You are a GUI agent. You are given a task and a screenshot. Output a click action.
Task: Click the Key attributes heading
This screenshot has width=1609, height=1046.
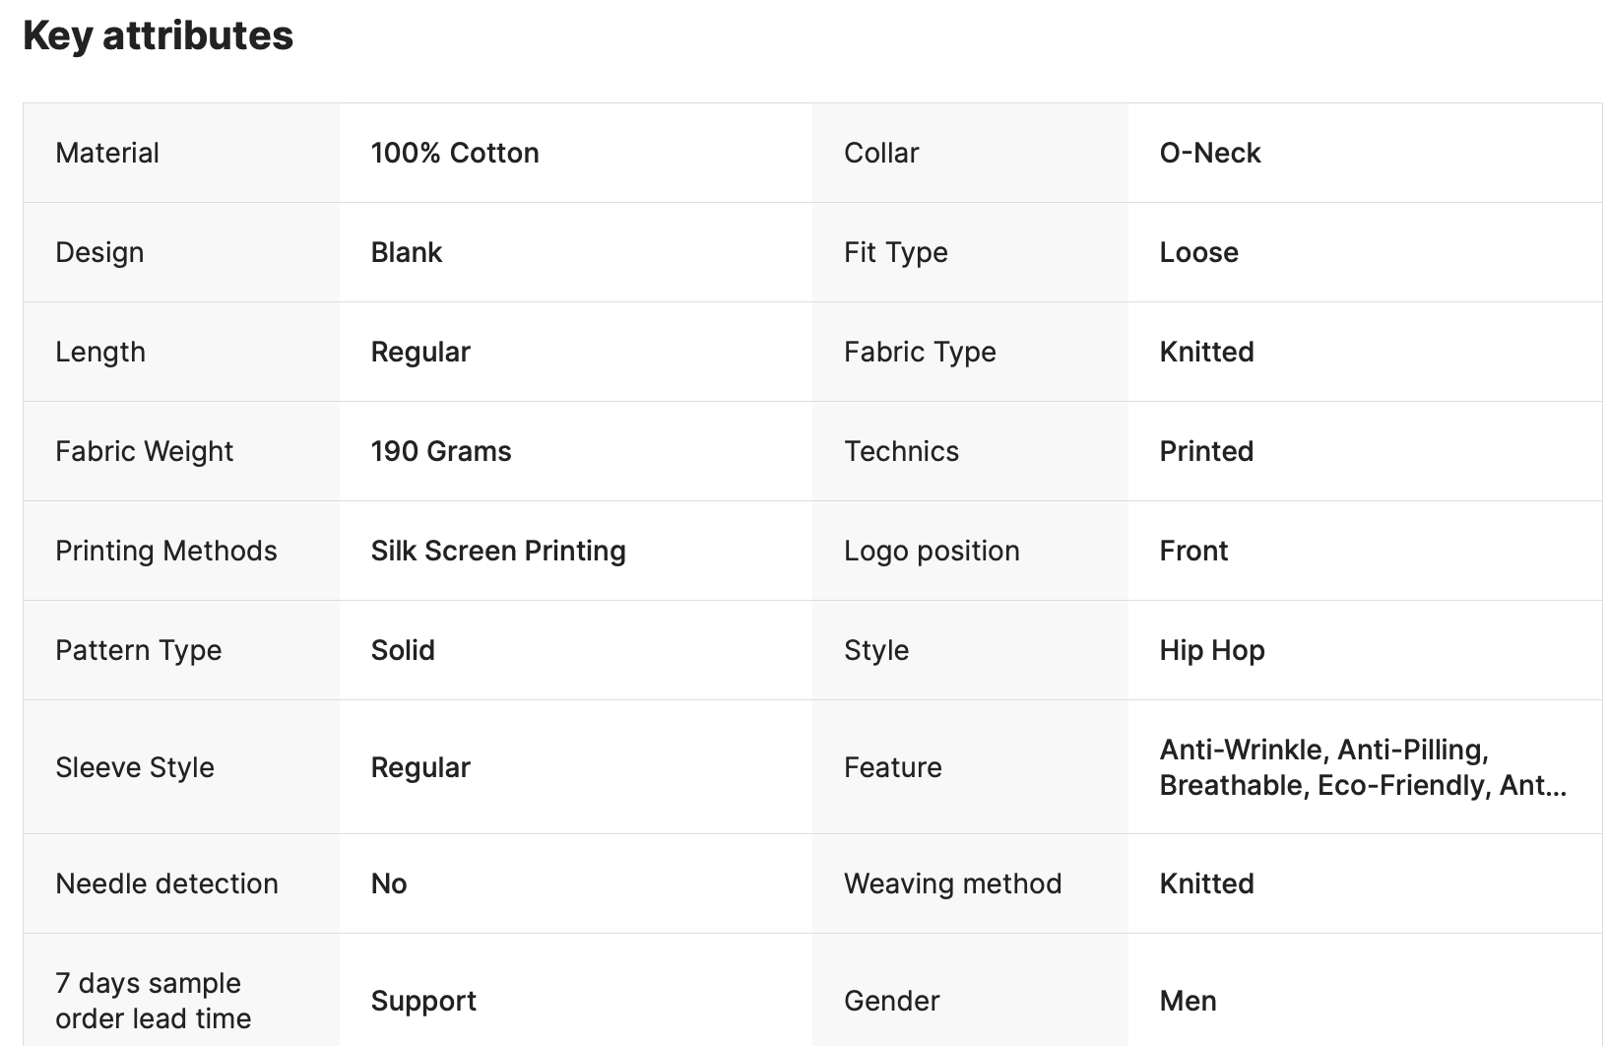tap(158, 36)
